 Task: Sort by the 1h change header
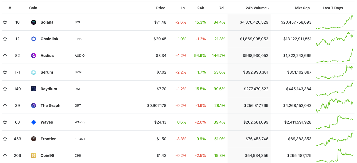183,8
